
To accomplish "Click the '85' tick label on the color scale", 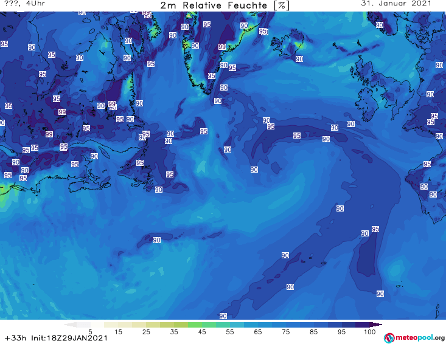I will pyautogui.click(x=313, y=332).
